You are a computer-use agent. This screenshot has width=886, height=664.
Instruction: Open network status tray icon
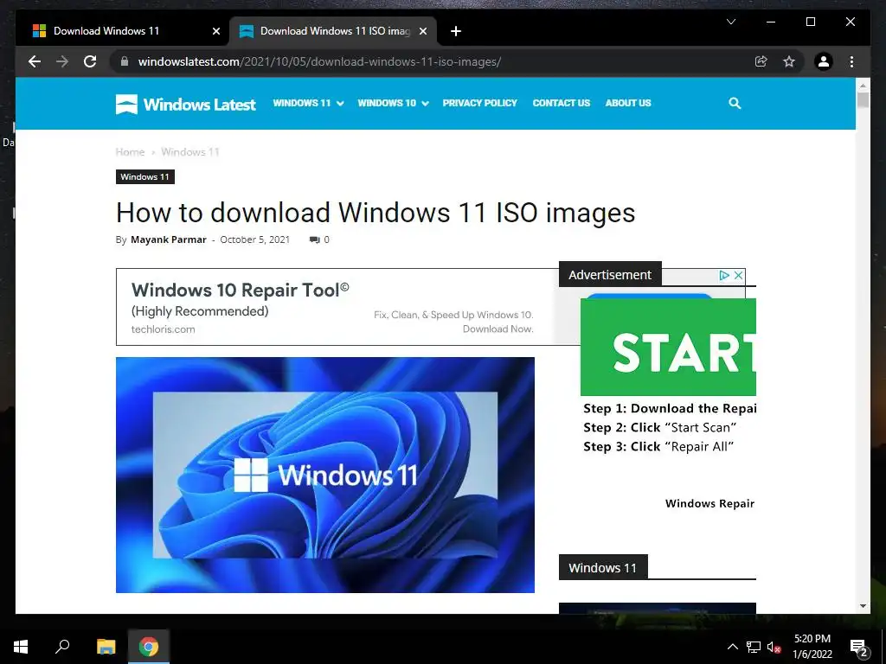click(x=754, y=647)
